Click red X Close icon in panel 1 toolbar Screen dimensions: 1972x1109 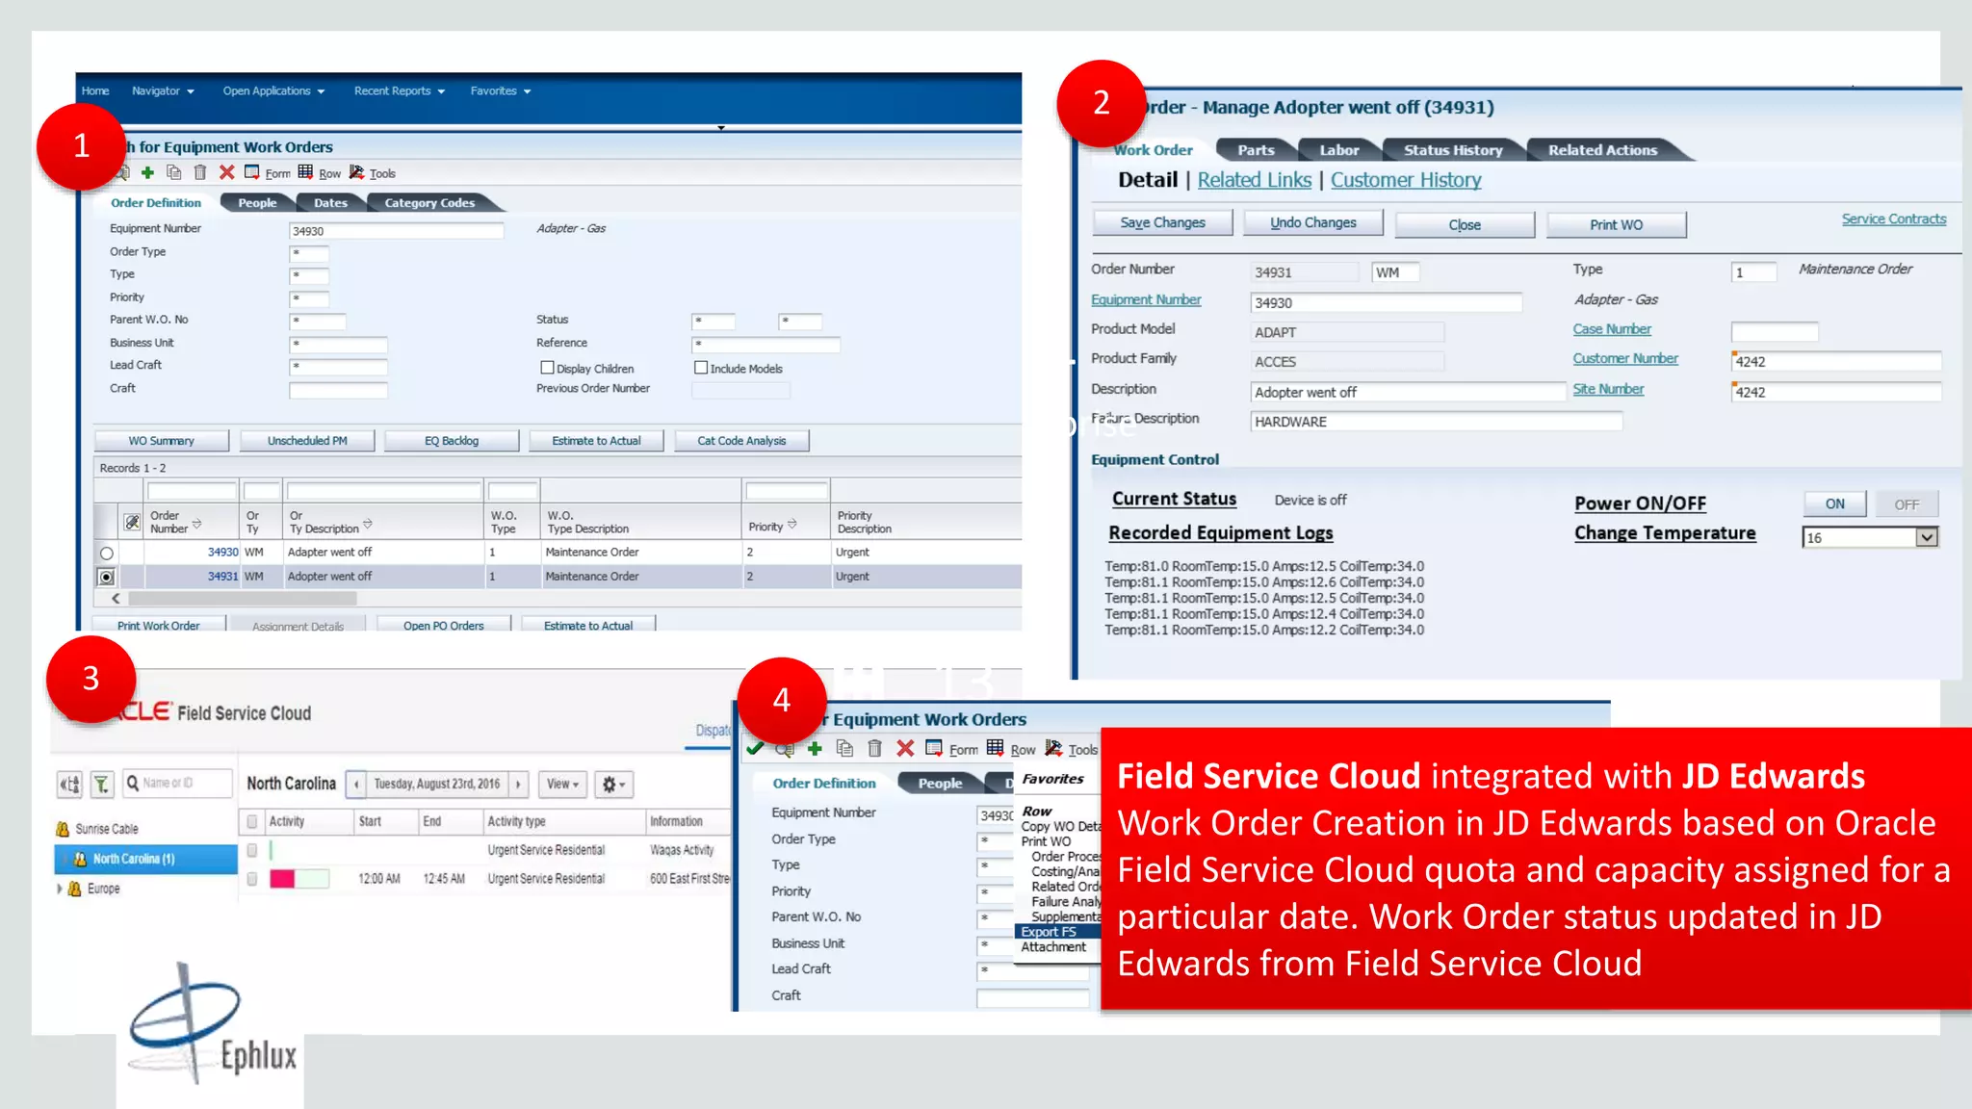pyautogui.click(x=226, y=172)
